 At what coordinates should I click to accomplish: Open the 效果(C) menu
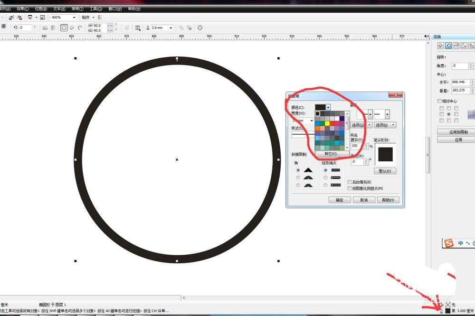23,9
